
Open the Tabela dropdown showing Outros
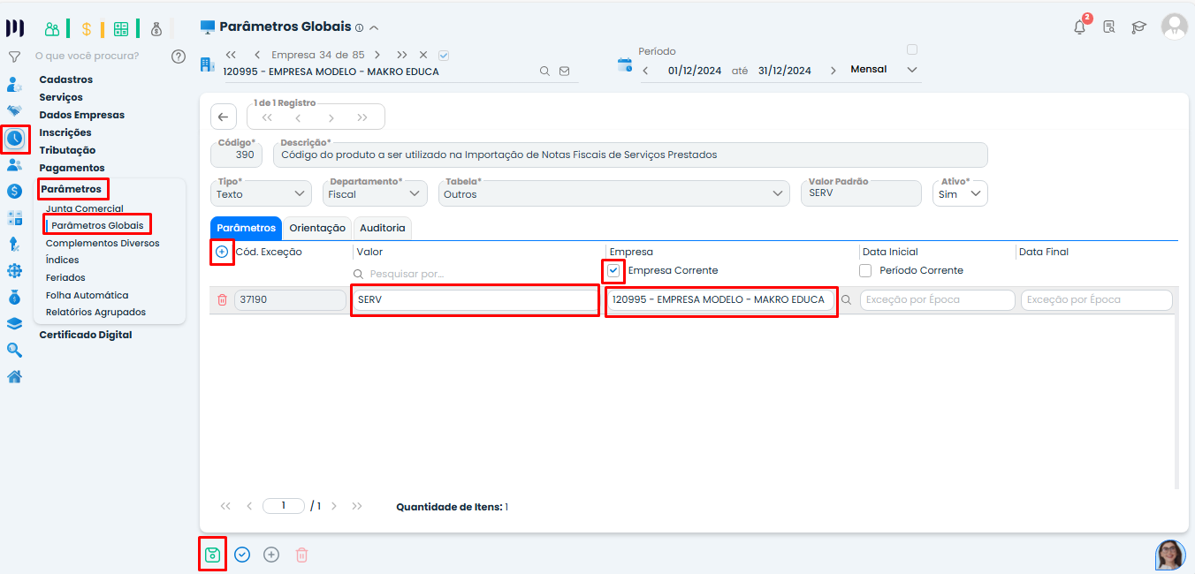coord(613,193)
